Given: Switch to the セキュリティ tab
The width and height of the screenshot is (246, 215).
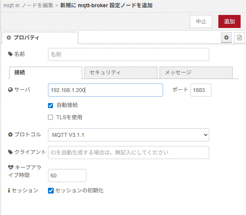Looking at the screenshot, I should [x=120, y=72].
